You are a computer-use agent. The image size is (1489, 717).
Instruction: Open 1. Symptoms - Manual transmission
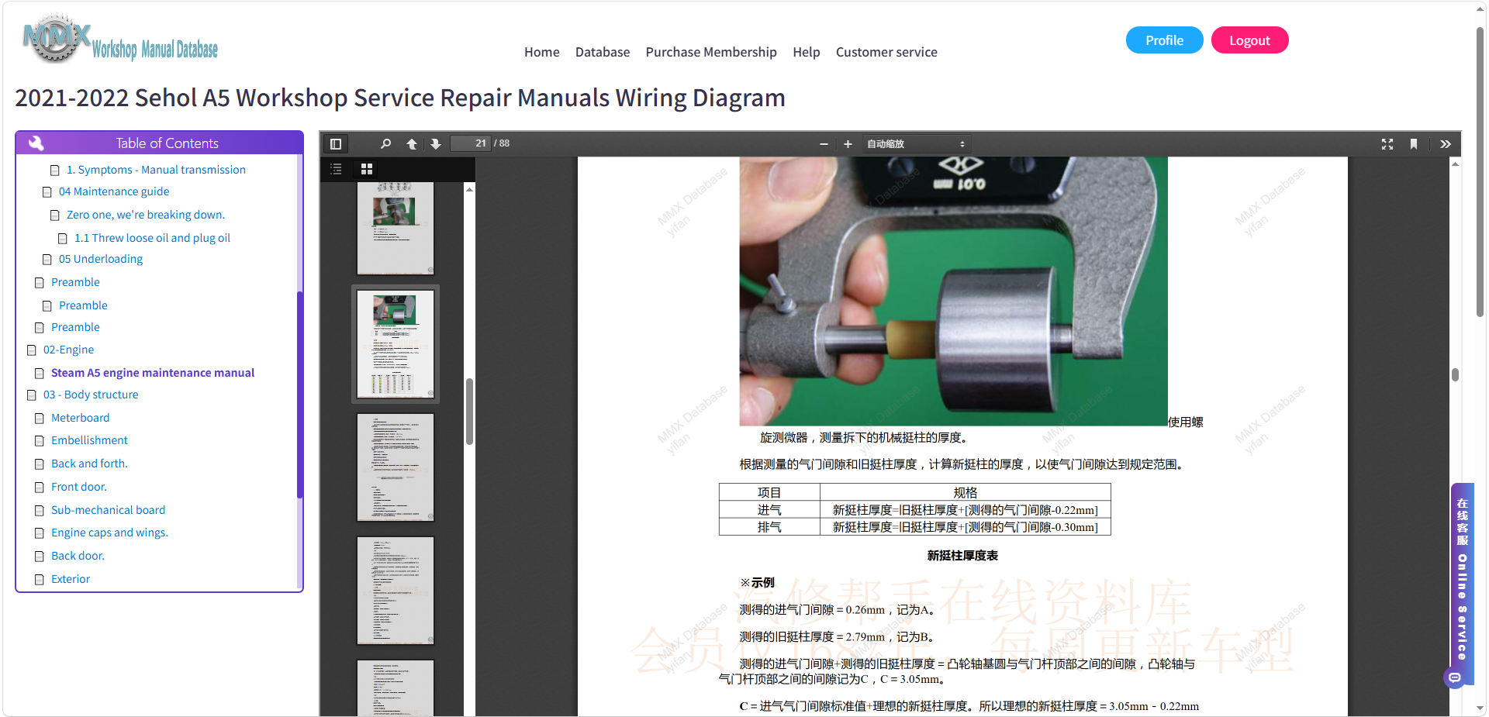tap(156, 170)
